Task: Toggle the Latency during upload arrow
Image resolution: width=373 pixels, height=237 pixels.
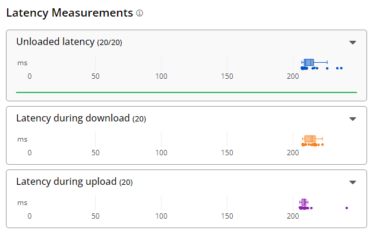Action: 352,182
